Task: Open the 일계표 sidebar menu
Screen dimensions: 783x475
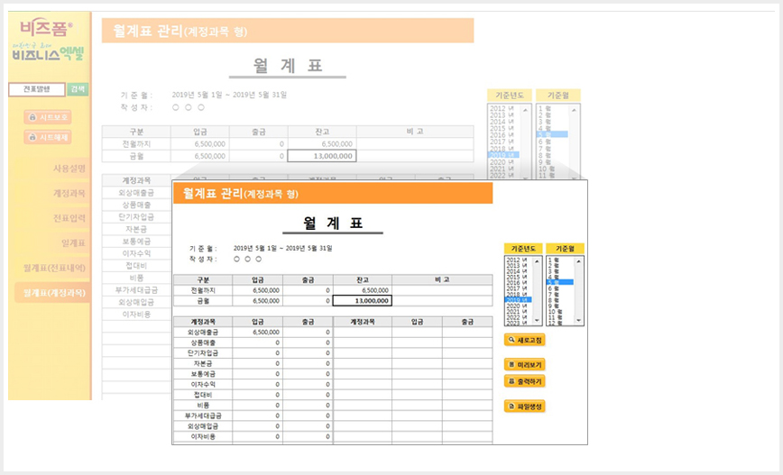Action: (73, 243)
